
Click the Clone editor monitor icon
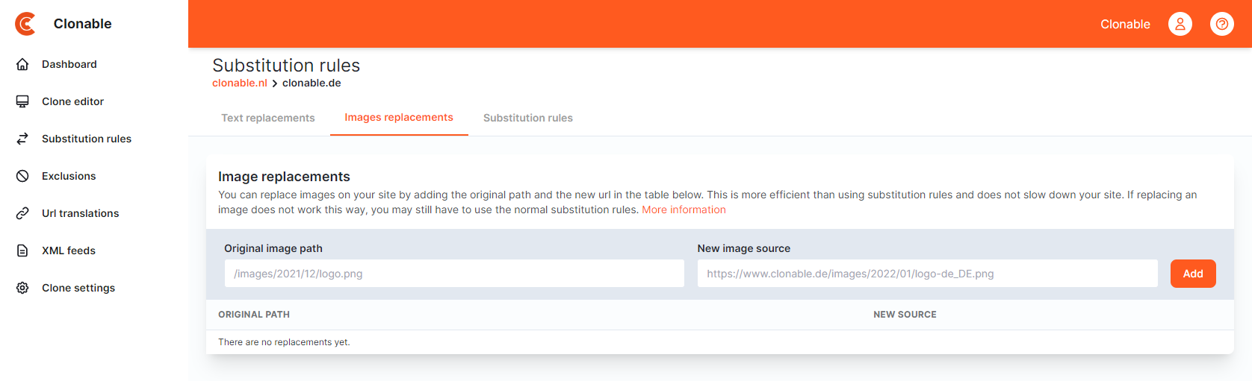tap(22, 101)
